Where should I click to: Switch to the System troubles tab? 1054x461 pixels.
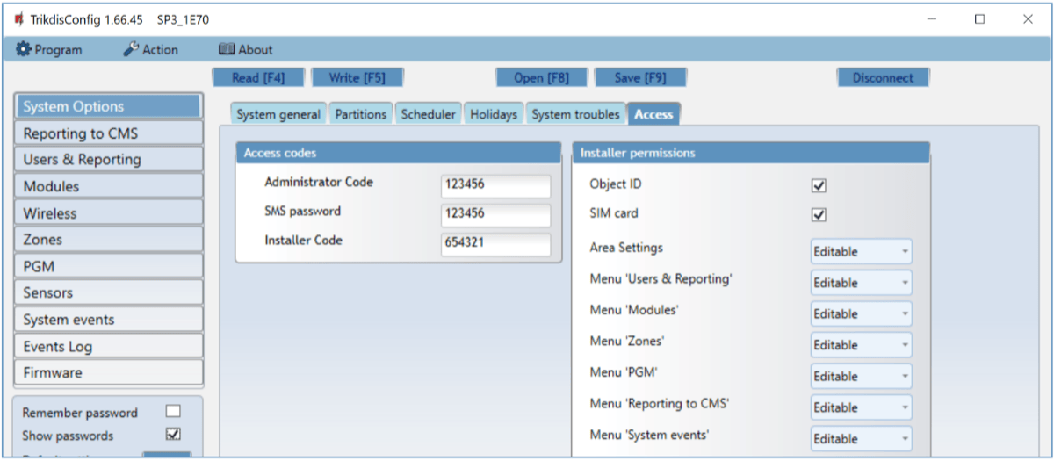575,114
